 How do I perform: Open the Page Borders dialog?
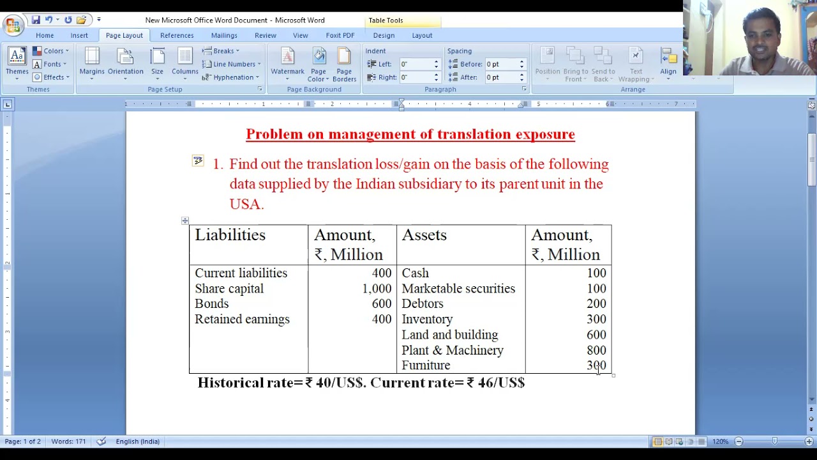(x=344, y=64)
